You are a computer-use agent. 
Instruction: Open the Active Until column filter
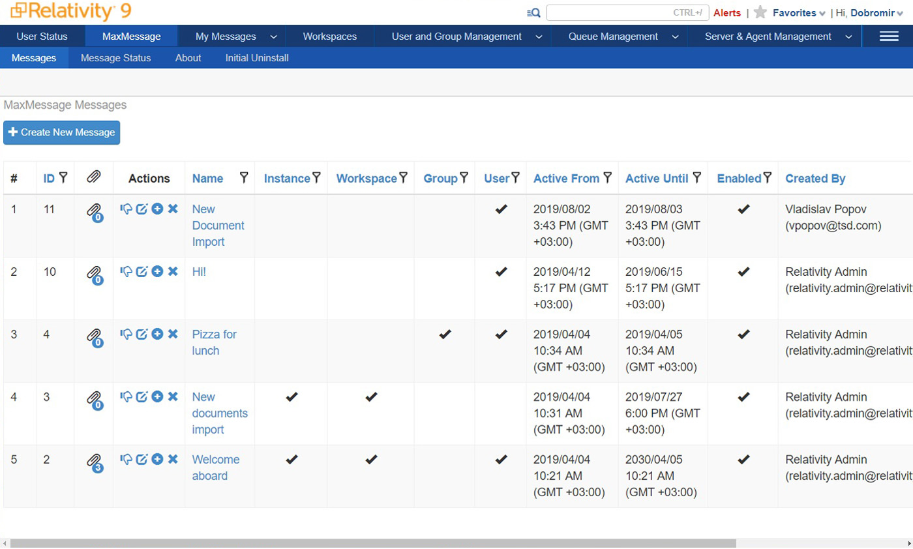696,178
